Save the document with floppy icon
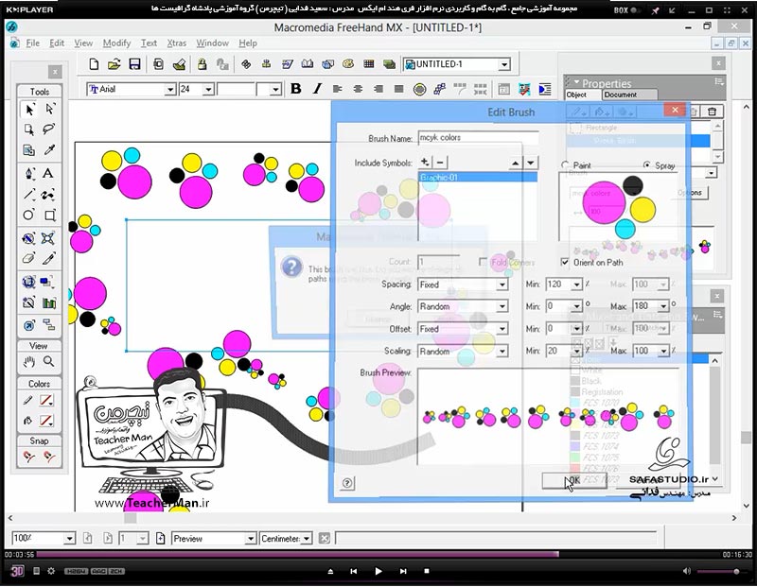 134,64
